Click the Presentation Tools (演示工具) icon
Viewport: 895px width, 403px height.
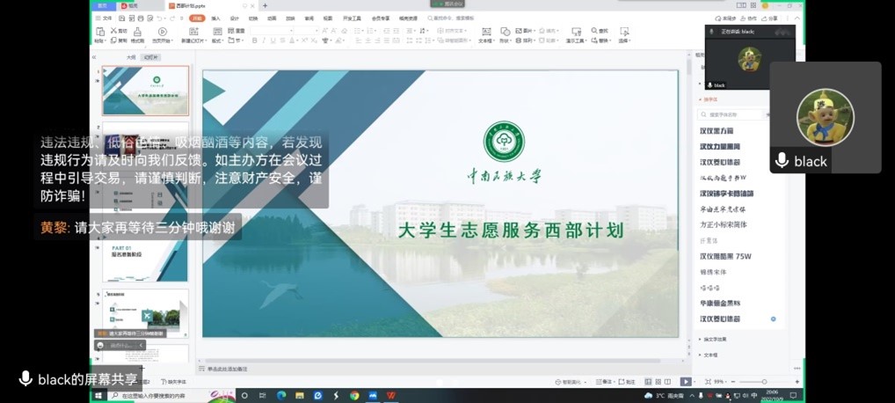576,32
